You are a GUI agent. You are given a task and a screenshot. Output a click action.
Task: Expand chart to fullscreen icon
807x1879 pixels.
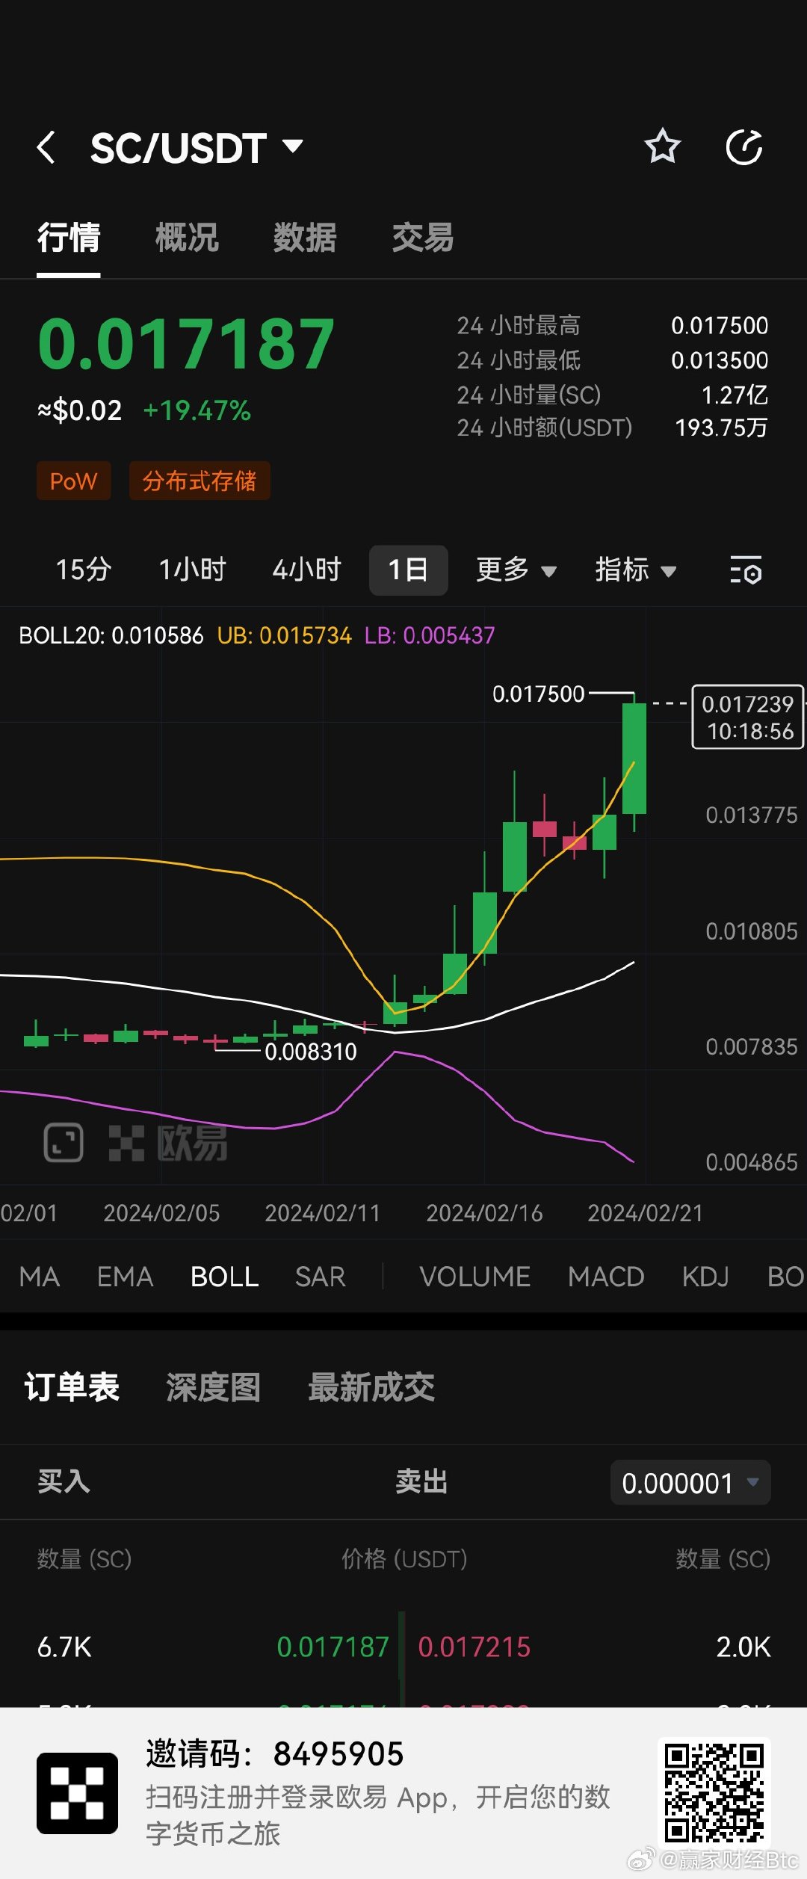tap(64, 1142)
